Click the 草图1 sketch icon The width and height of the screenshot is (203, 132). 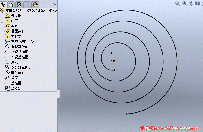8,78
